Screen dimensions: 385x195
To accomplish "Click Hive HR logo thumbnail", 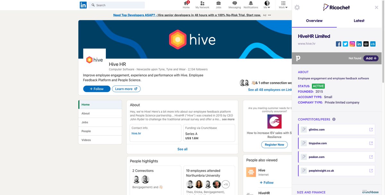I will 95,60.
